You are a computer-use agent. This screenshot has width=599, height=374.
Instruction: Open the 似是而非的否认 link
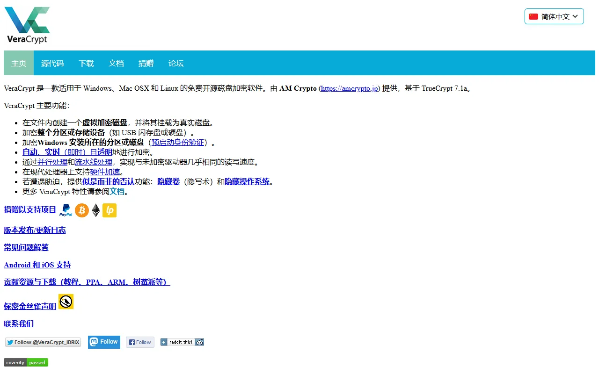point(109,182)
